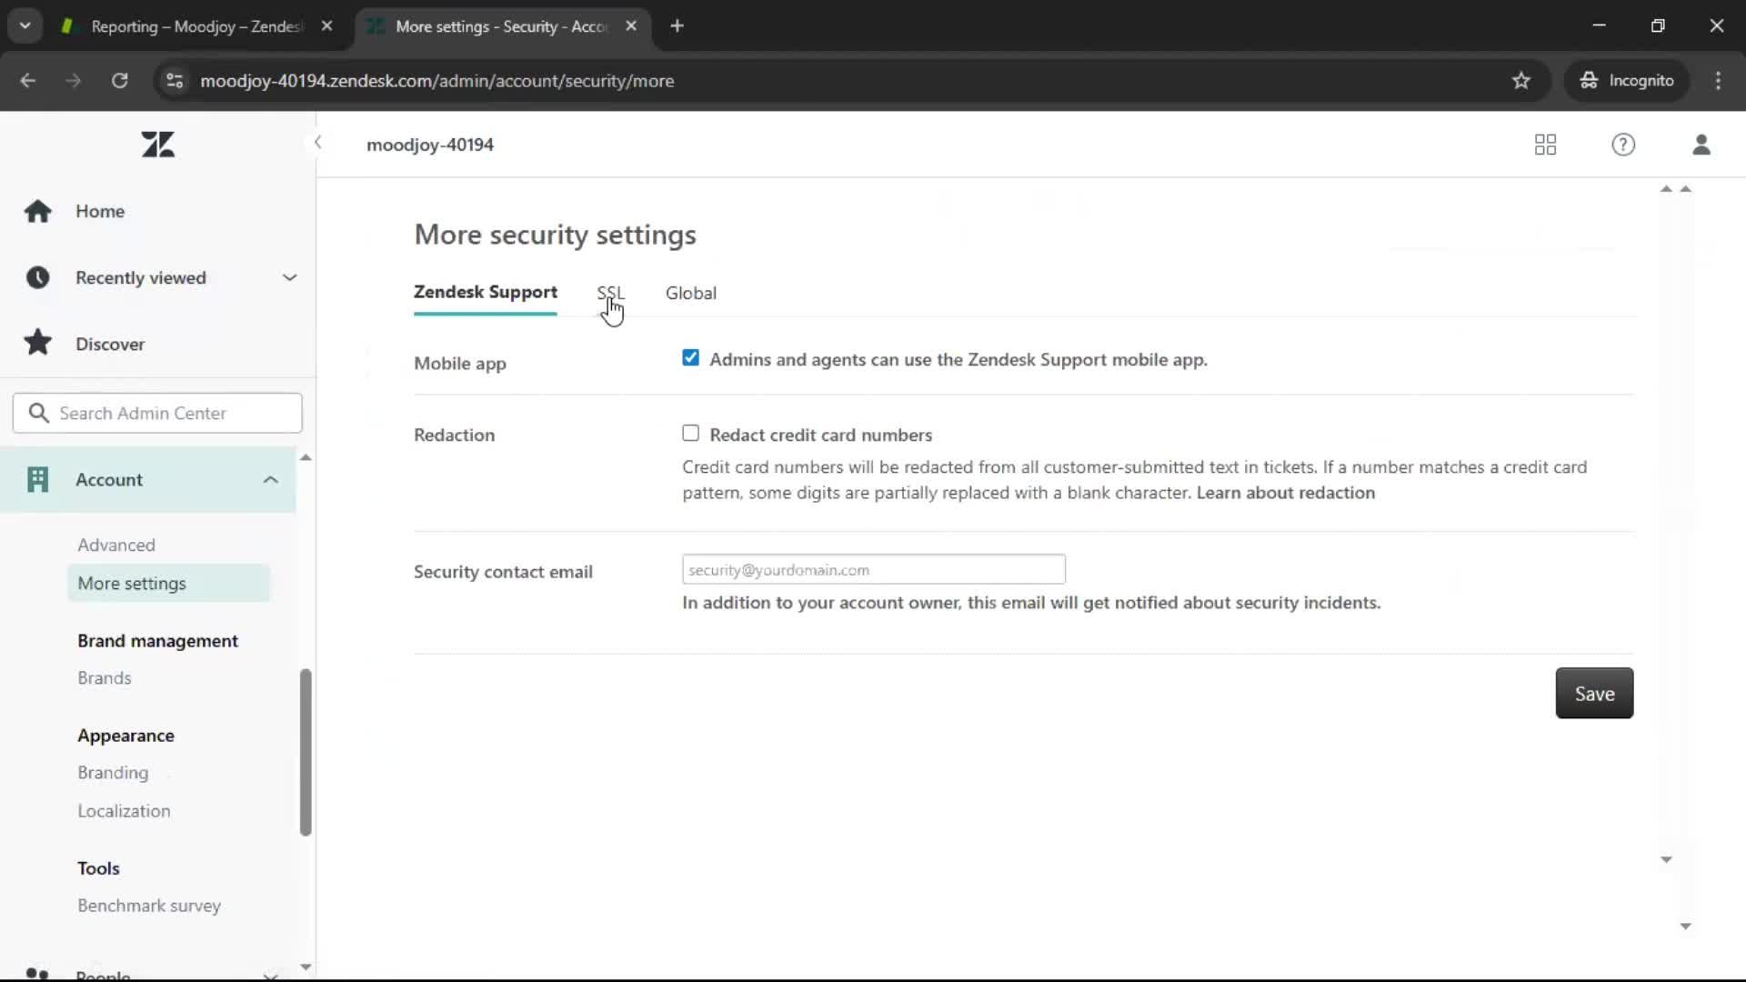1746x982 pixels.
Task: Open Brands under Brand management
Action: click(x=105, y=677)
